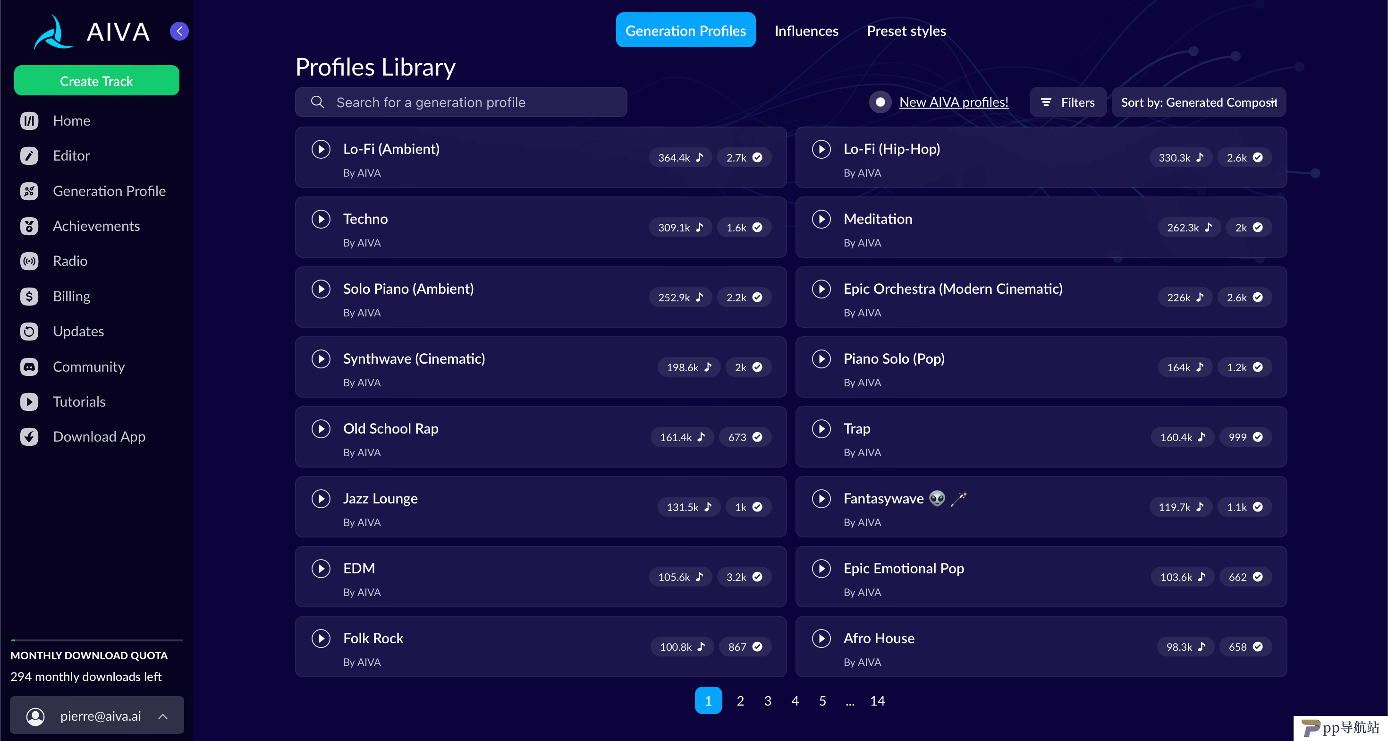The height and width of the screenshot is (741, 1388).
Task: Click the AIVA logo icon
Action: (53, 32)
